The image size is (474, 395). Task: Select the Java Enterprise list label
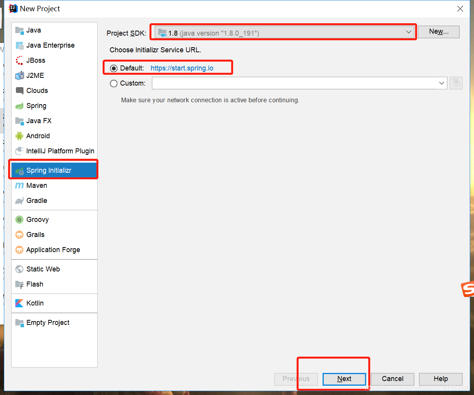pyautogui.click(x=50, y=45)
